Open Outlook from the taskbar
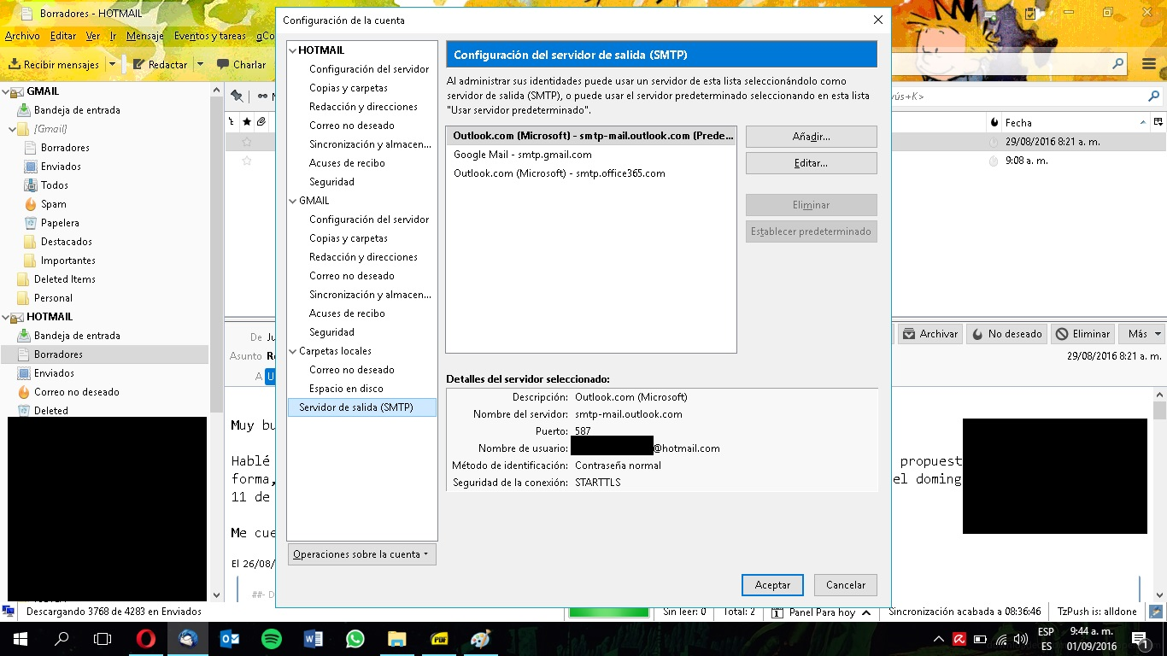 [230, 639]
